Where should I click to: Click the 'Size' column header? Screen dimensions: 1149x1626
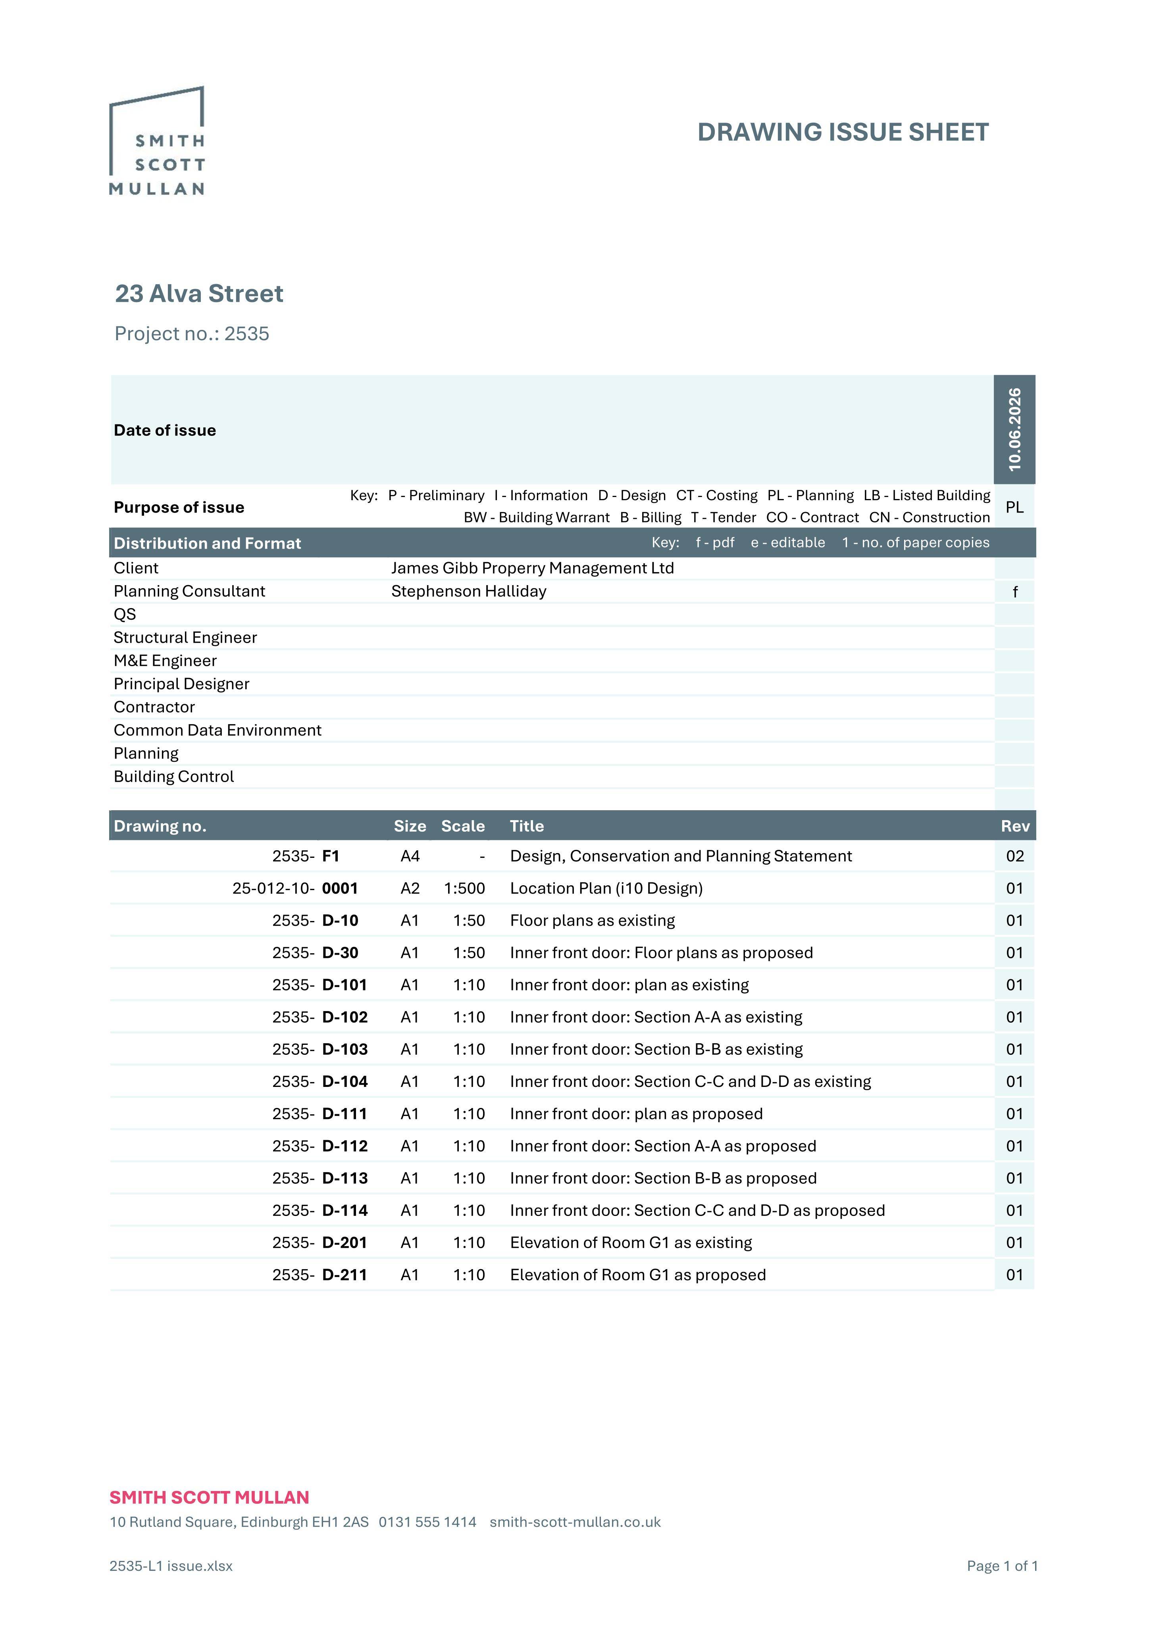coord(410,826)
